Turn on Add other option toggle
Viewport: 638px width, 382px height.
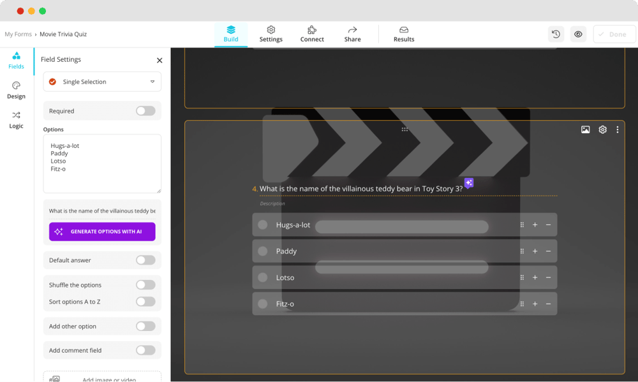[145, 327]
